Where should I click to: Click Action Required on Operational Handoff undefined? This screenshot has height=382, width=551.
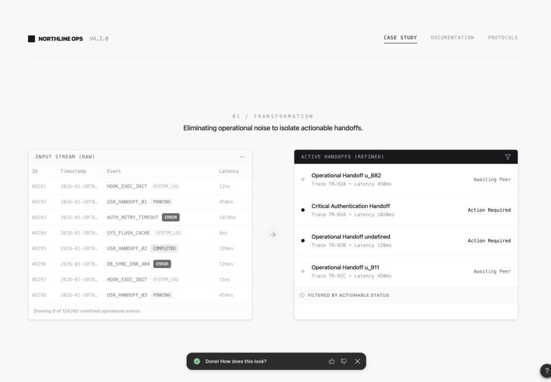(x=489, y=240)
